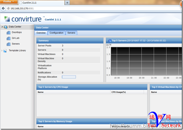Sort by Name in CPU Usage servers table
The image size is (183, 130).
coord(73,92)
